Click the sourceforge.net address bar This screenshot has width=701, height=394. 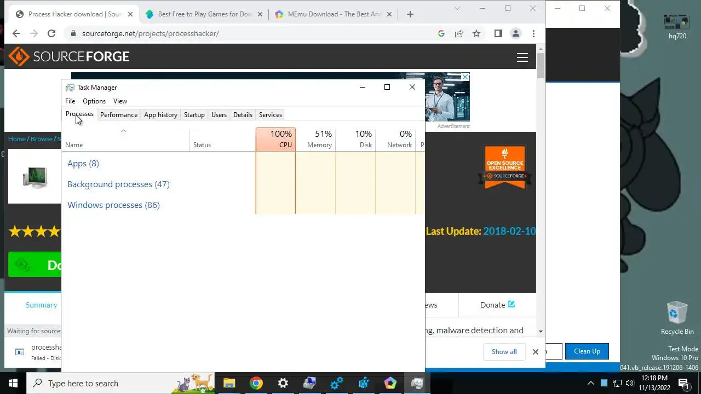coord(252,33)
